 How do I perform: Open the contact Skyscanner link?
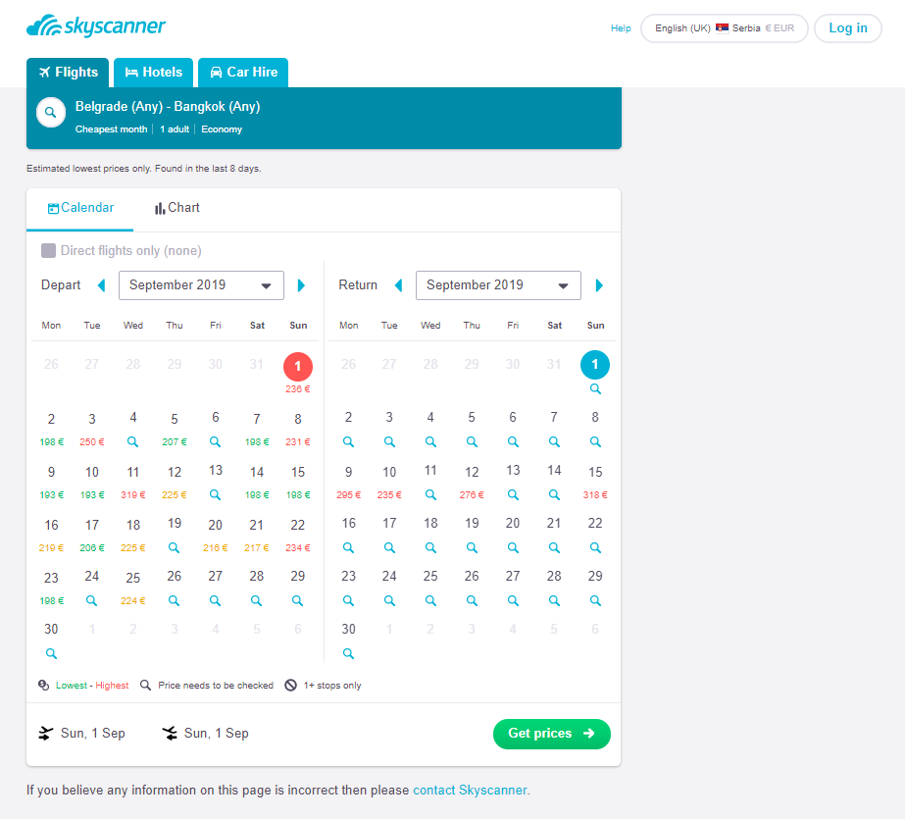pos(470,791)
